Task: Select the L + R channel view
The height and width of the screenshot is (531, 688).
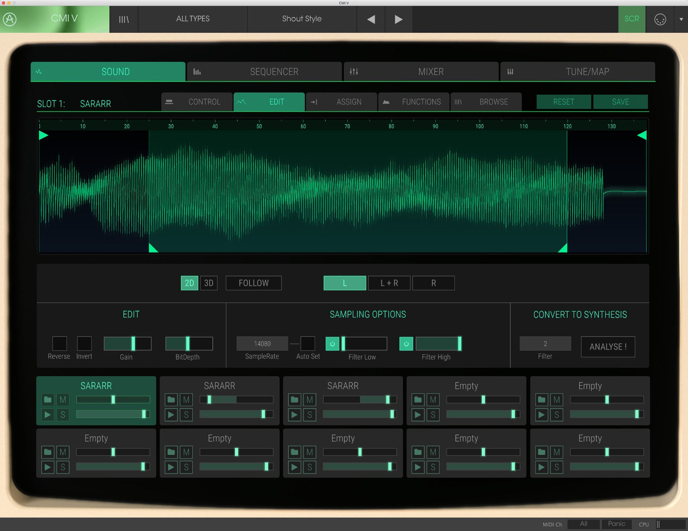Action: [x=389, y=283]
